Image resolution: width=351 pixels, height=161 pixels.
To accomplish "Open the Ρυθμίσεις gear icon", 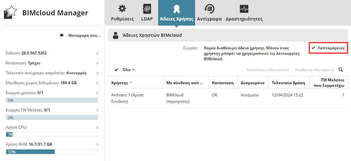I will (x=122, y=9).
